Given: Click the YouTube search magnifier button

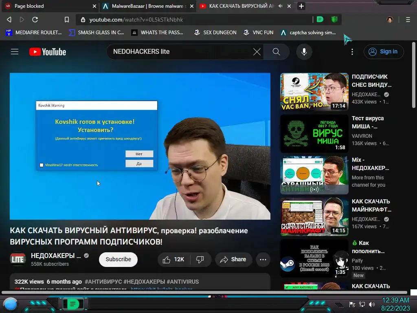Looking at the screenshot, I should (277, 52).
